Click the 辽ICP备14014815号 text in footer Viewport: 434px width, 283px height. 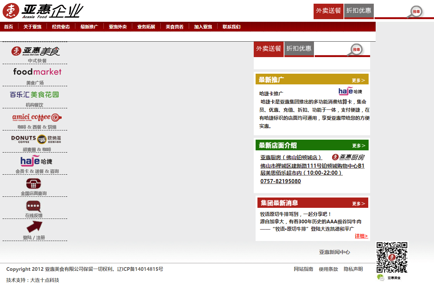coord(140,269)
